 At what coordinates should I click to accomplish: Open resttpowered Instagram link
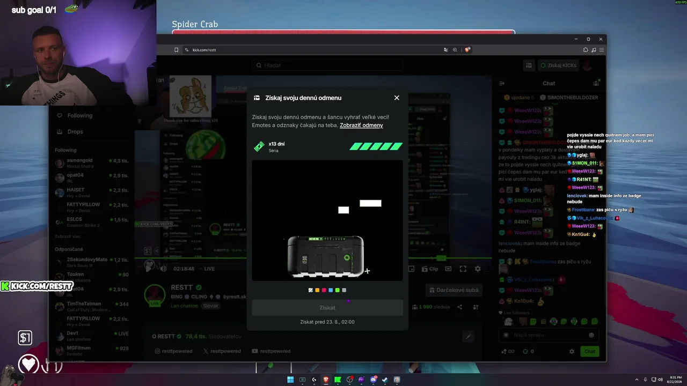tap(173, 351)
